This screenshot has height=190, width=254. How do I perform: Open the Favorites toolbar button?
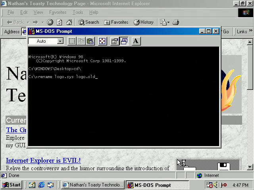point(116,22)
